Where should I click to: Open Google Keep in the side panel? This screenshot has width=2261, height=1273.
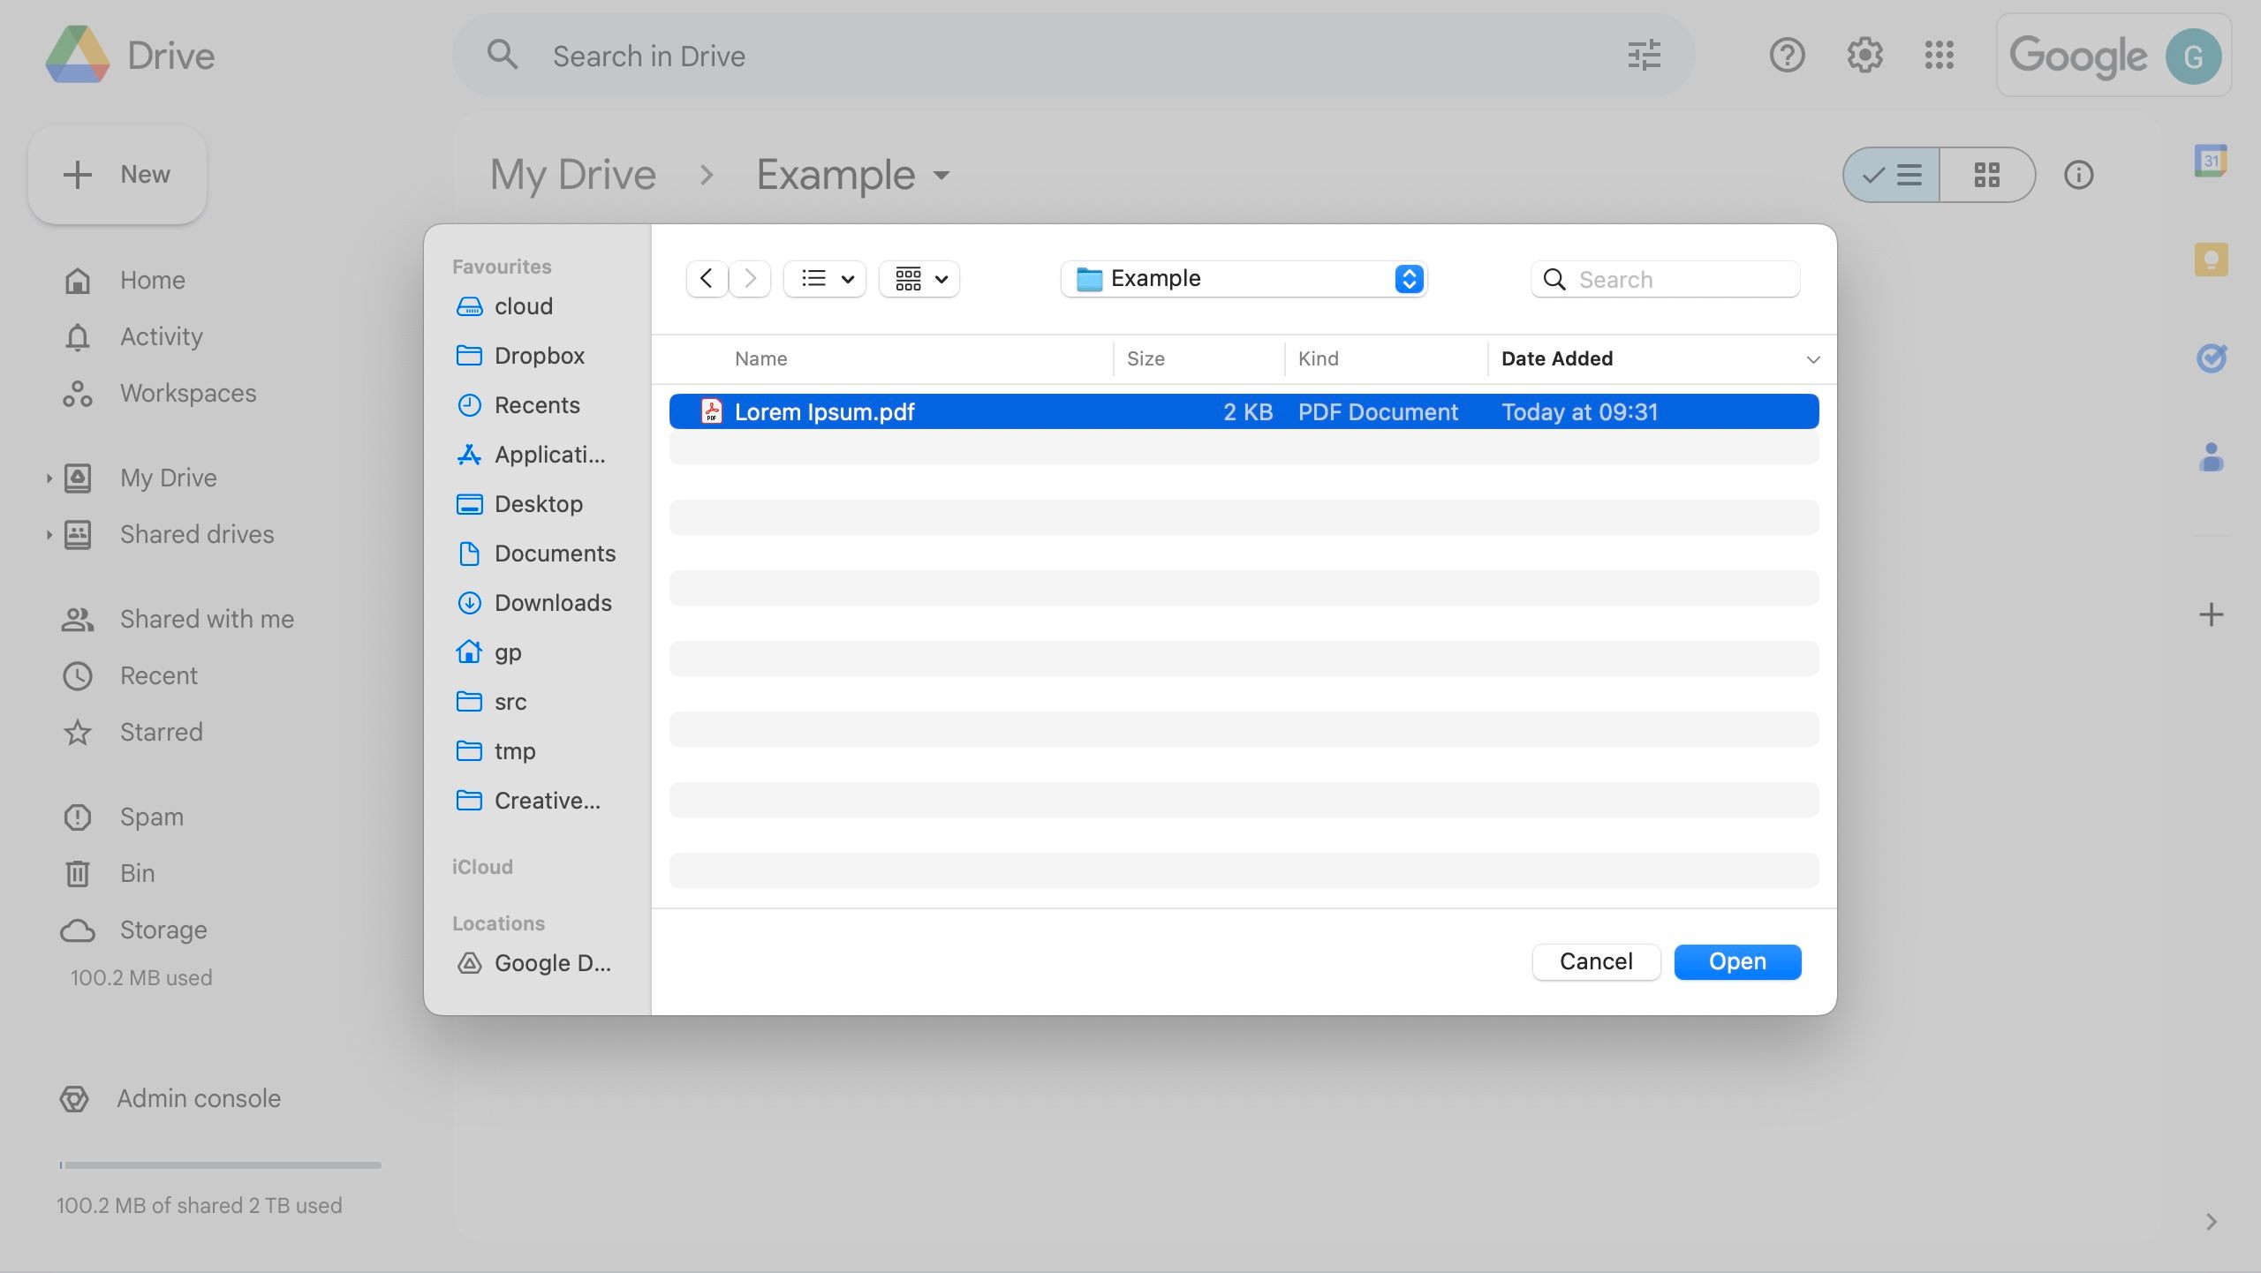2212,258
